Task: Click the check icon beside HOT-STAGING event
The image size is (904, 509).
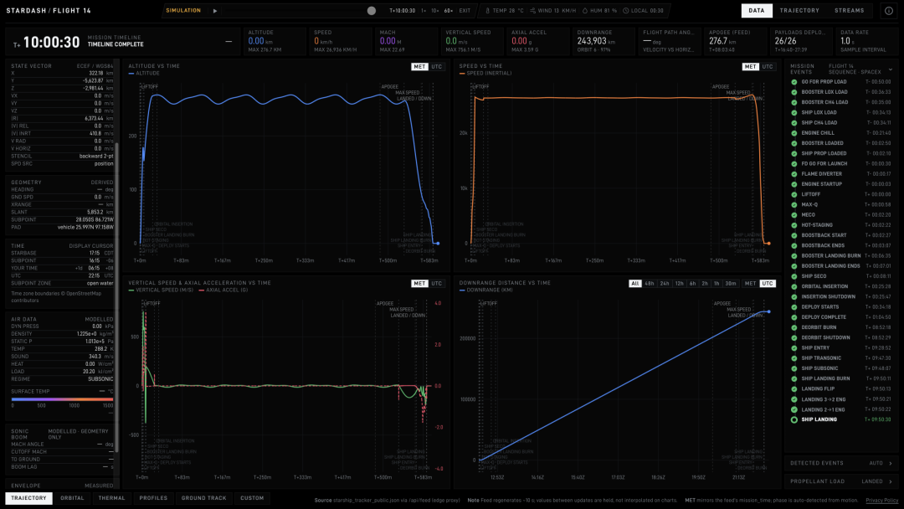Action: click(x=794, y=225)
